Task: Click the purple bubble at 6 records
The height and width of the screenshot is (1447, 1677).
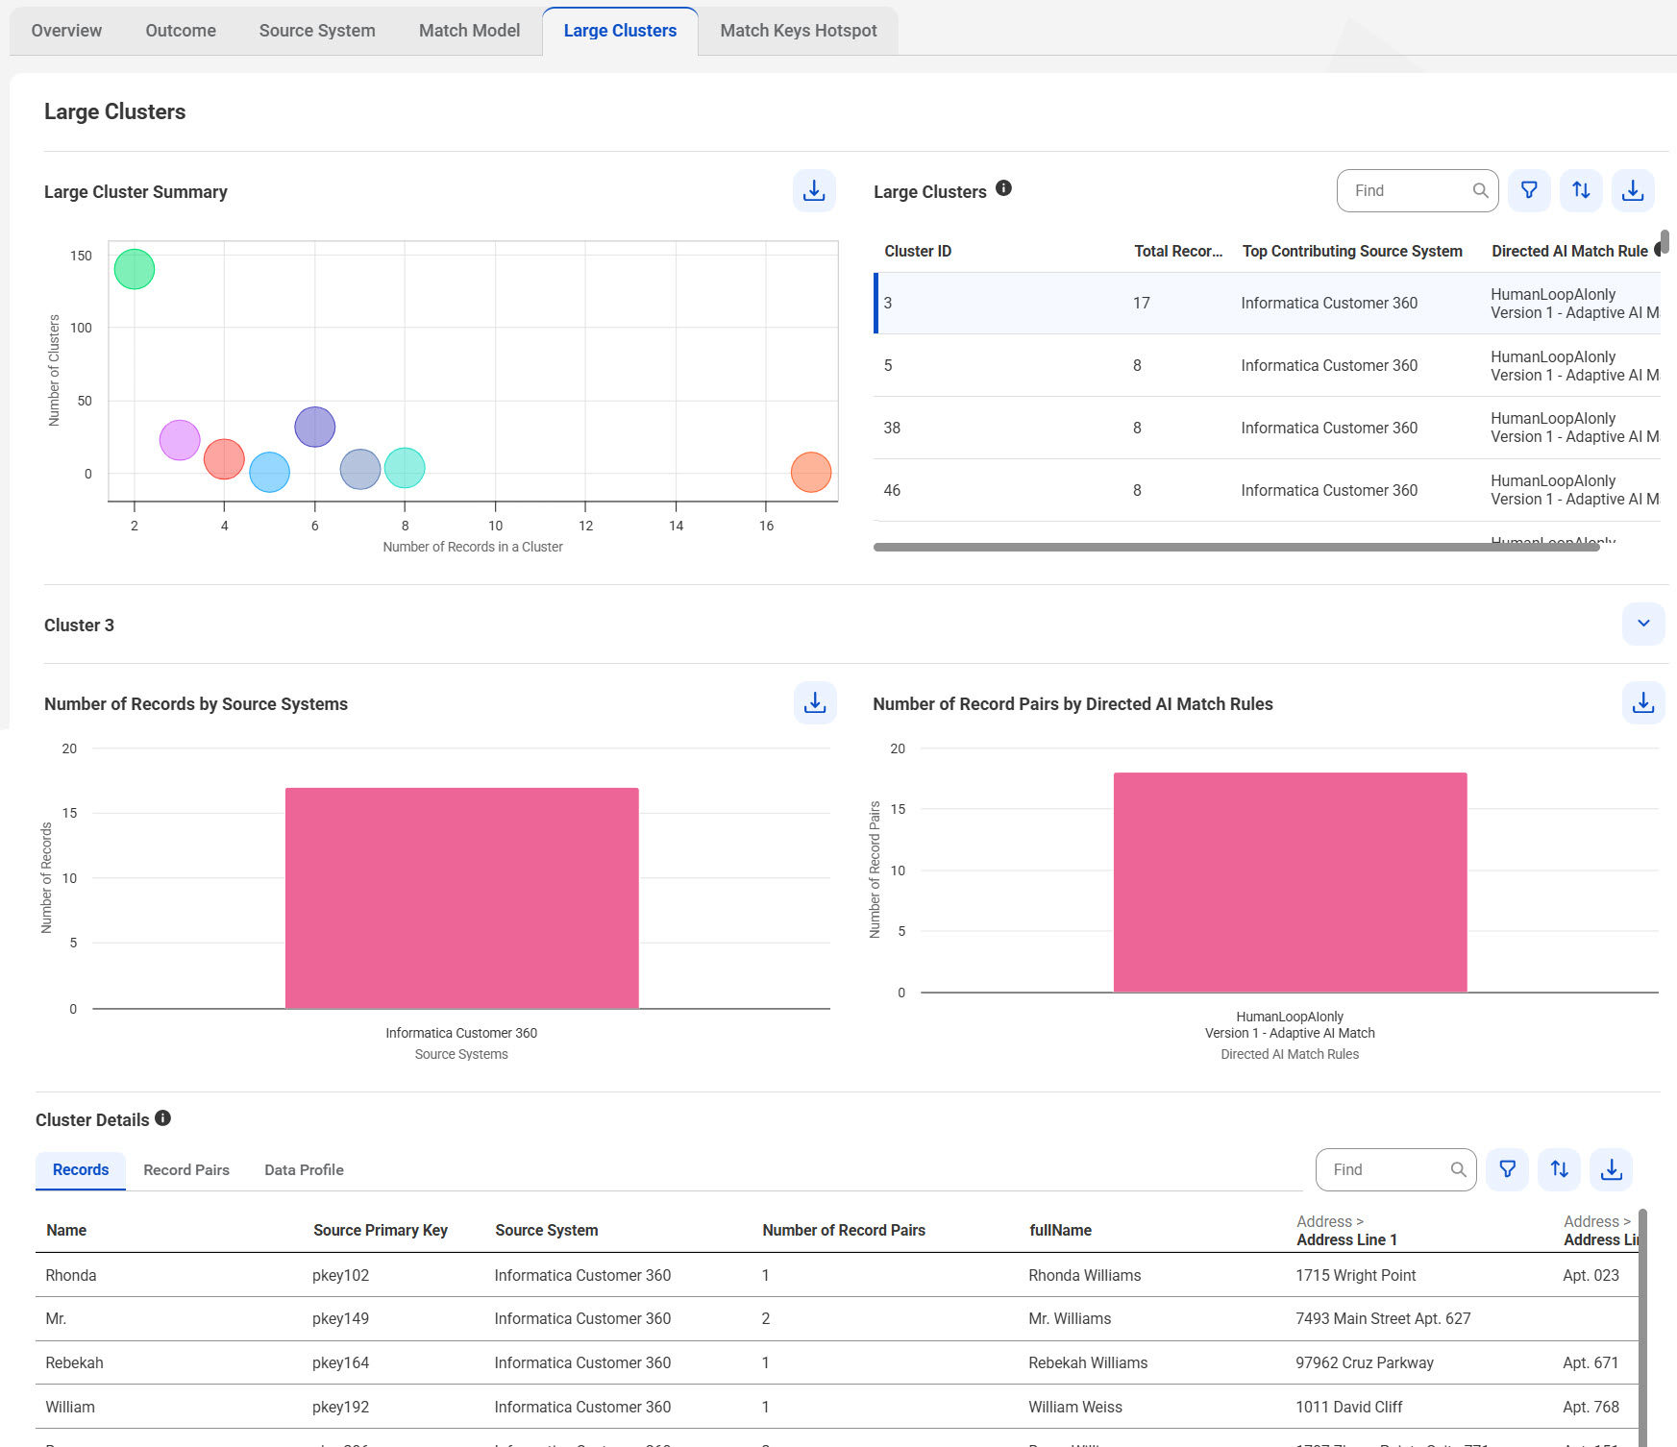Action: [x=314, y=427]
